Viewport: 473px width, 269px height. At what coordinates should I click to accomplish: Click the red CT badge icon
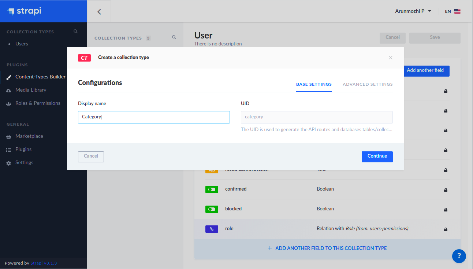point(84,58)
